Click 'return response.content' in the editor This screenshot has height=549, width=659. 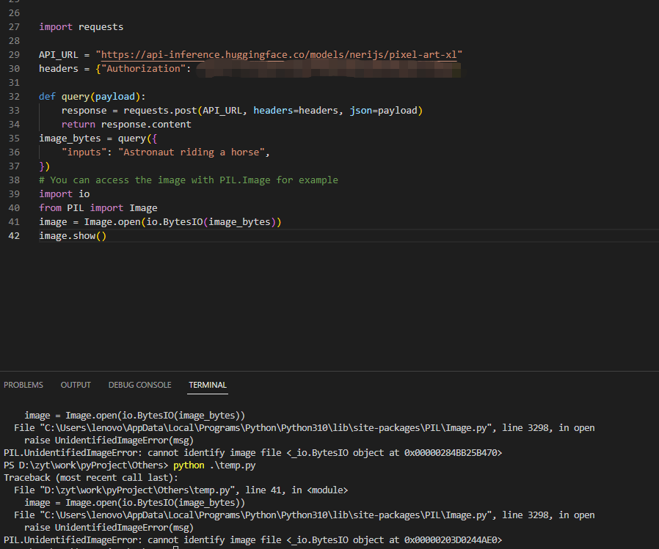126,125
